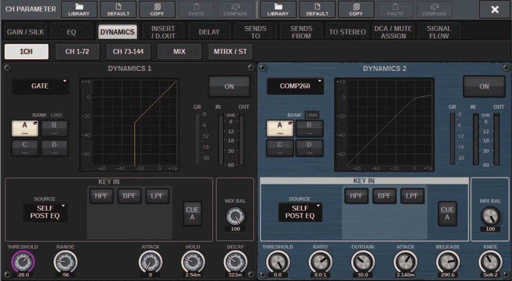The image size is (512, 281).
Task: Toggle the Dynamics 1 ON button
Action: [229, 86]
